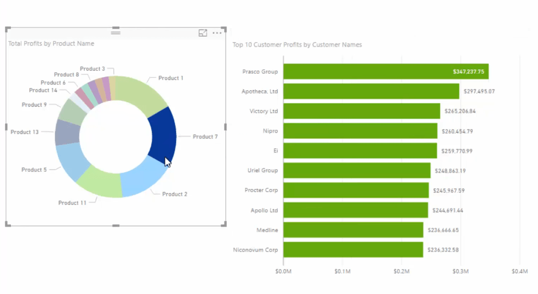Screen dimensions: 538x294
Task: Select the Apotheca, Ltd bar
Action: pyautogui.click(x=371, y=91)
